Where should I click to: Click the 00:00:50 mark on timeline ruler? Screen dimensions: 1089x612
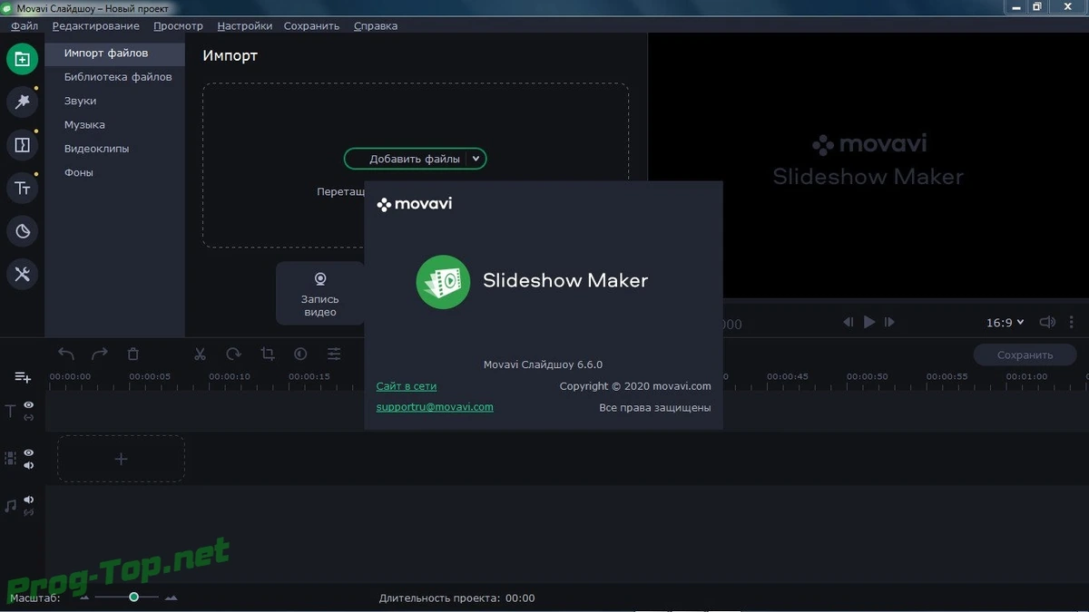pyautogui.click(x=867, y=376)
